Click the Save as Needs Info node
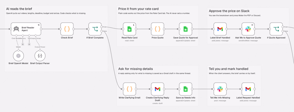Image resolution: width=294 pixels, height=112 pixels. [x=185, y=89]
